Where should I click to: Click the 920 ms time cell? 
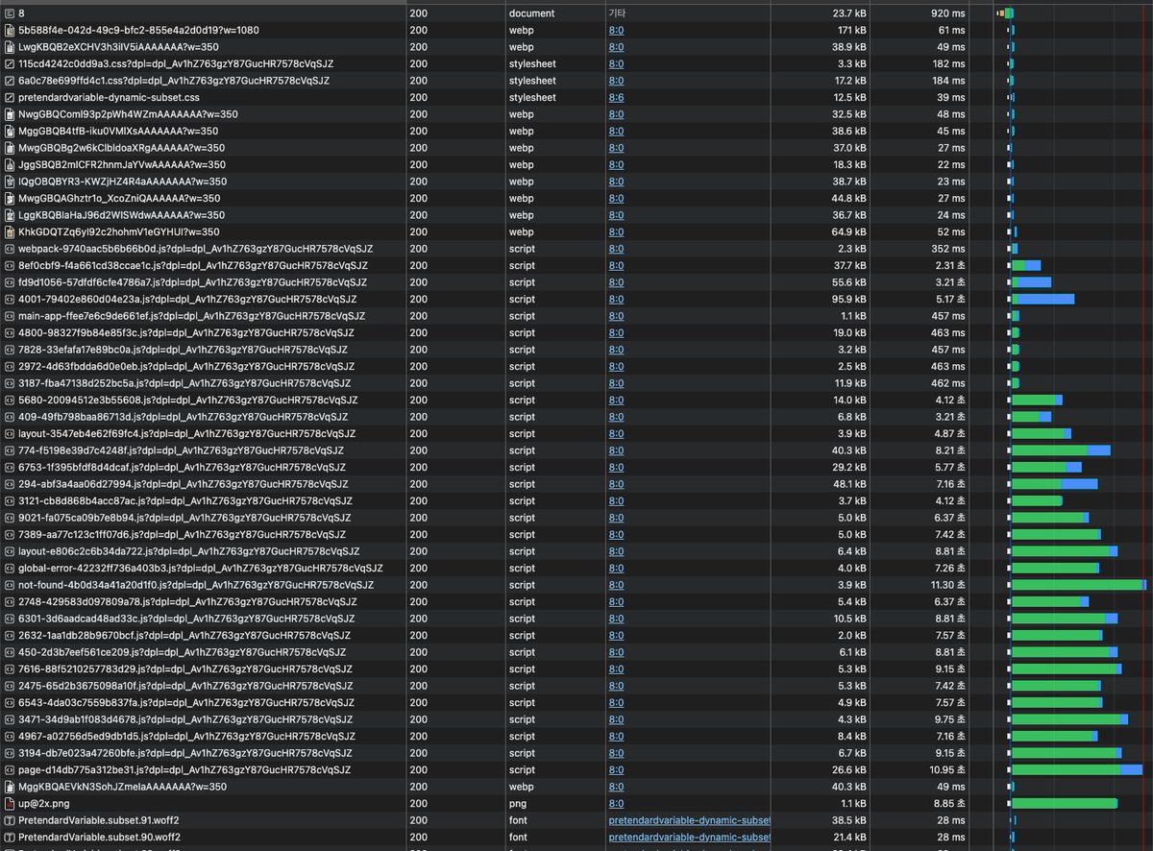click(x=948, y=13)
